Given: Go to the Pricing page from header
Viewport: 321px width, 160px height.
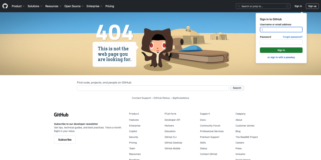Looking at the screenshot, I should [x=110, y=6].
